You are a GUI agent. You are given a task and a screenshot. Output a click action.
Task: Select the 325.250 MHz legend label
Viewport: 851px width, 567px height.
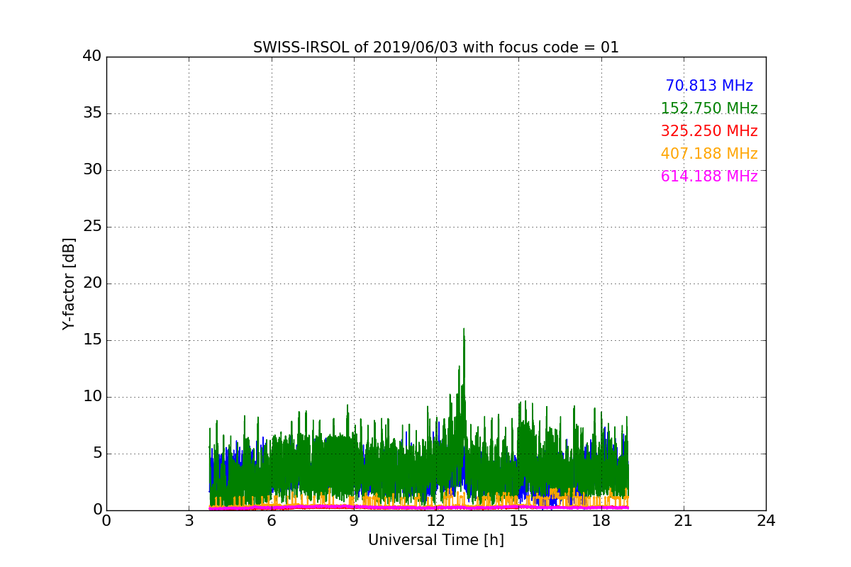709,131
